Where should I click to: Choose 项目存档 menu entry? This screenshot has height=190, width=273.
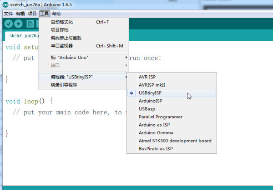pos(84,30)
